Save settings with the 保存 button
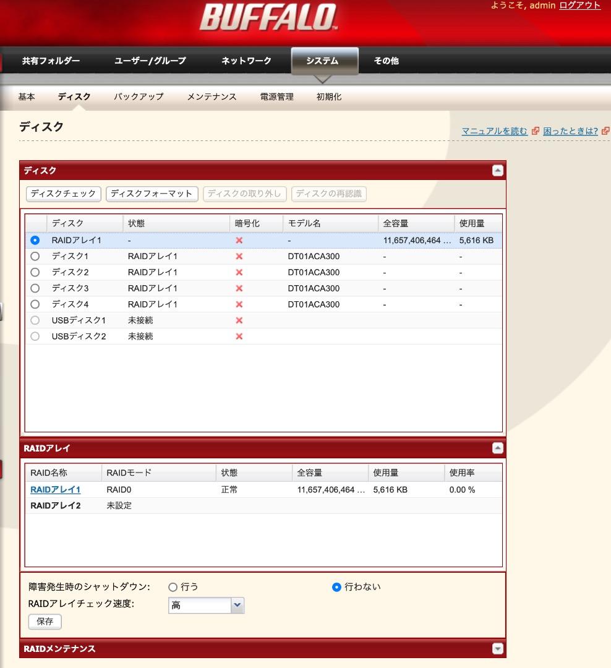611x668 pixels. point(45,622)
